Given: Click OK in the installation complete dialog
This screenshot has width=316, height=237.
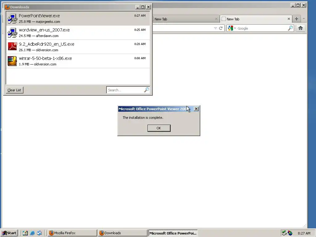Looking at the screenshot, I should [x=159, y=128].
